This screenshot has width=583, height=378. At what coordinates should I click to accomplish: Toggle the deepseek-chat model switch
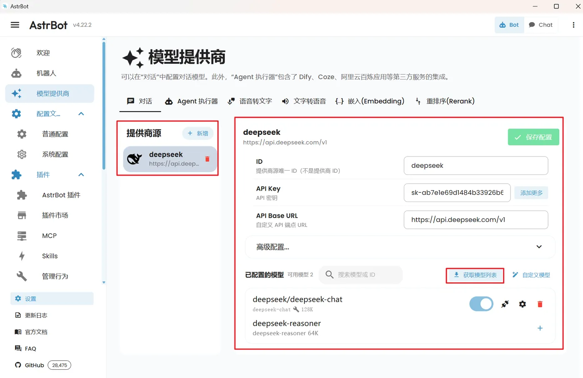tap(481, 304)
